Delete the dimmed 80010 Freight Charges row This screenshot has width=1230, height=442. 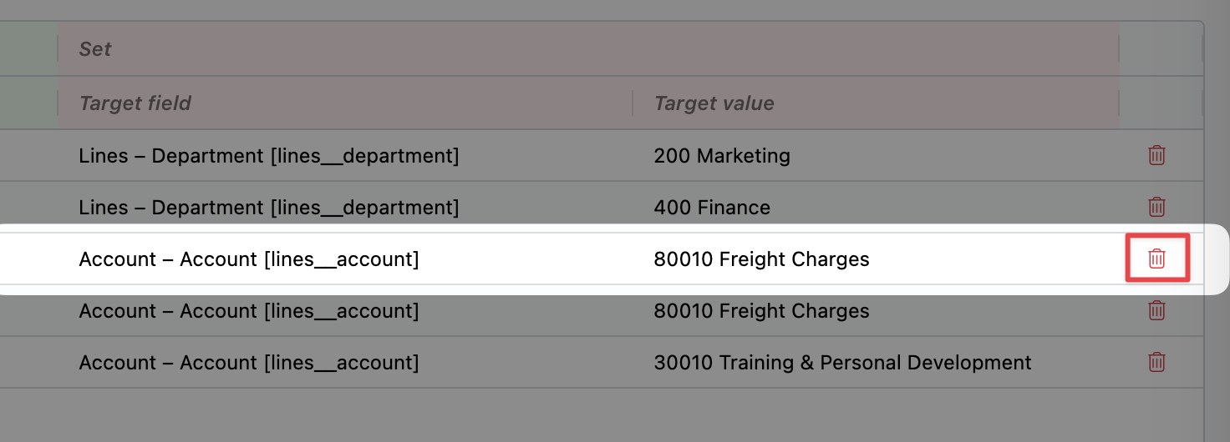(x=1156, y=310)
